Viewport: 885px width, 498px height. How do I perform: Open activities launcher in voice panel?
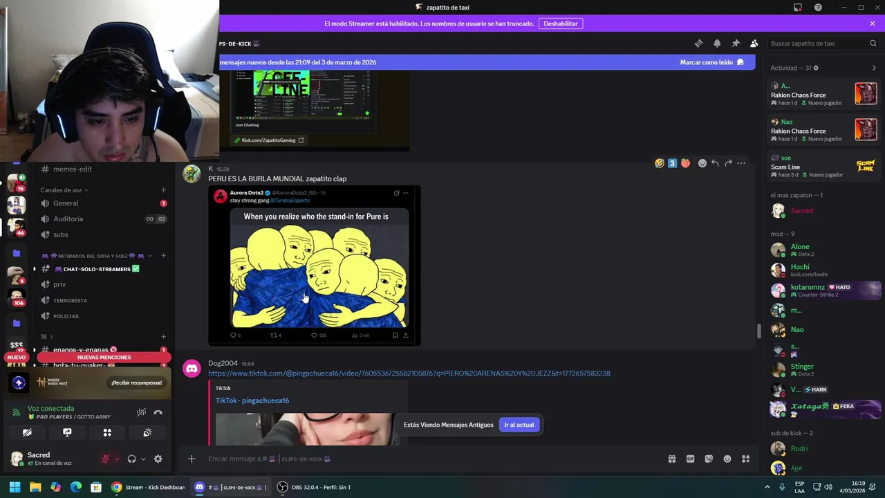[x=107, y=432]
